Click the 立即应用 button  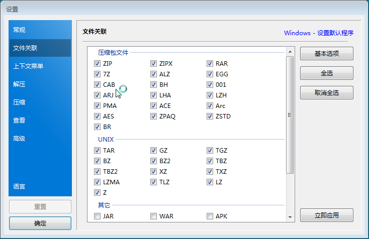click(326, 215)
